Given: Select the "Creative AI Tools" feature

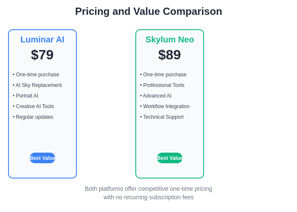Looking at the screenshot, I should (34, 106).
